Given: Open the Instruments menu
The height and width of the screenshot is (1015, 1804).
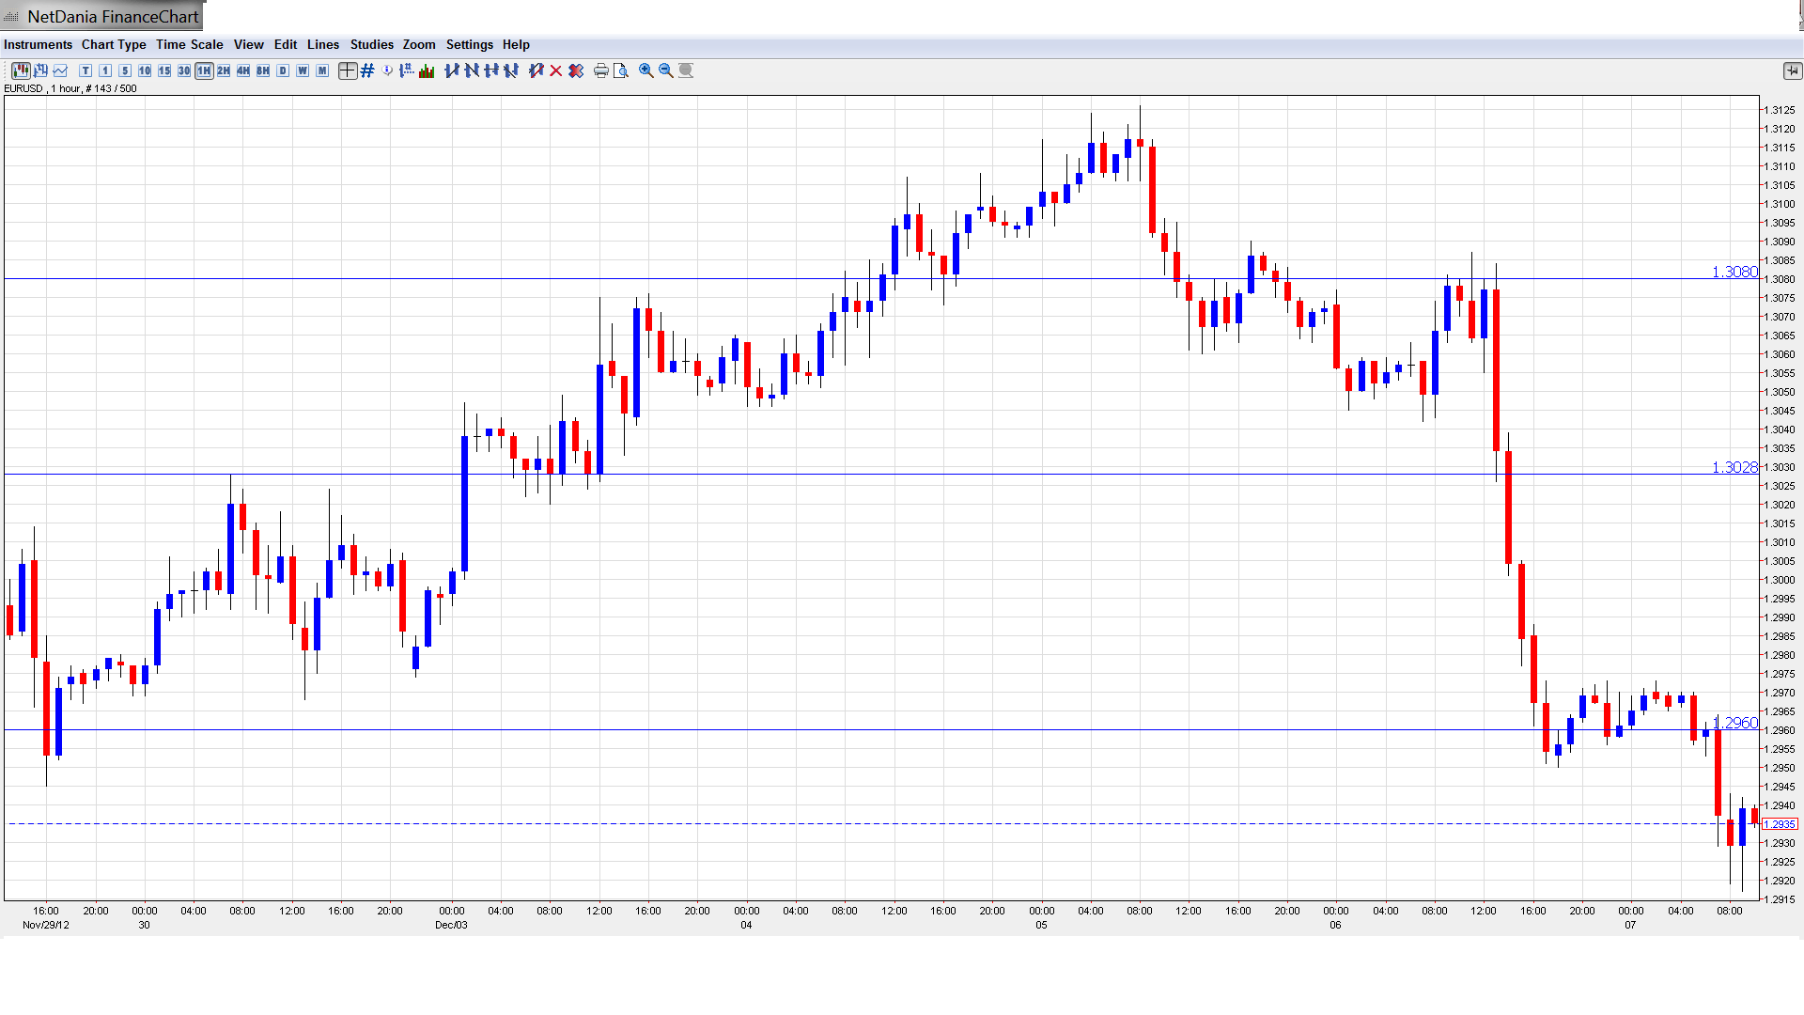Looking at the screenshot, I should (38, 44).
